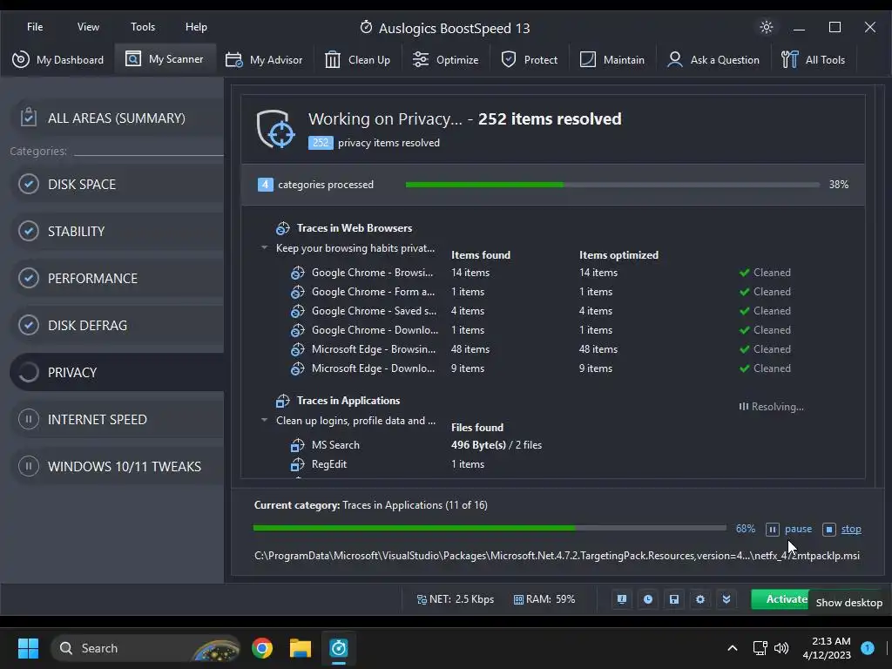892x669 pixels.
Task: Select the Google Chrome - Form a... row
Action: [x=539, y=292]
